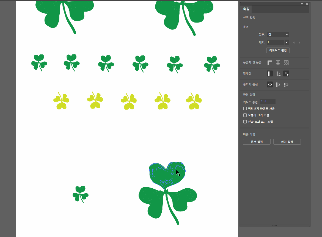Click the 아트보드 편집 button
The image size is (322, 237).
(x=278, y=50)
